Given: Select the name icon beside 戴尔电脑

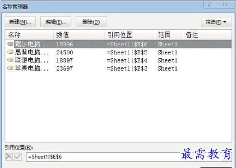Looking at the screenshot, I should (x=10, y=44).
